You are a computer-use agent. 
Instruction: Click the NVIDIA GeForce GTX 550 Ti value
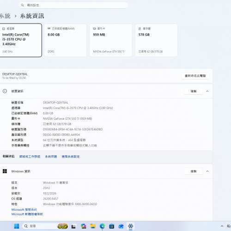click(x=67, y=119)
